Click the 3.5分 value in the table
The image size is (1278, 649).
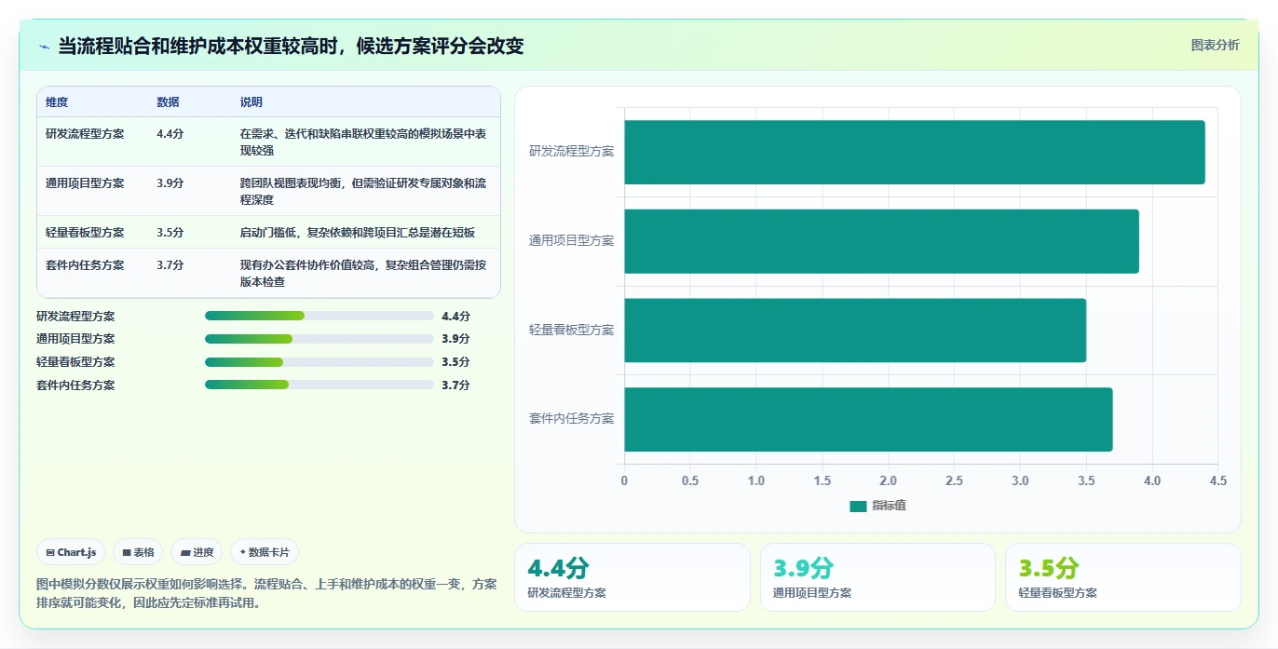pos(170,233)
